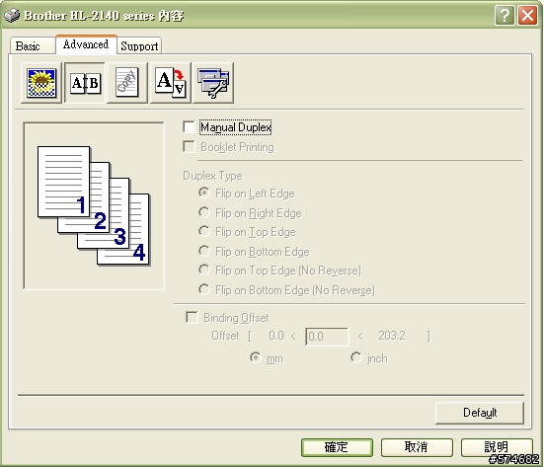
Task: Choose the mm unit radio button
Action: click(x=256, y=357)
